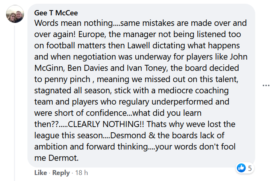274x181 pixels.
Task: View the 5 reactions count
Action: coord(250,168)
